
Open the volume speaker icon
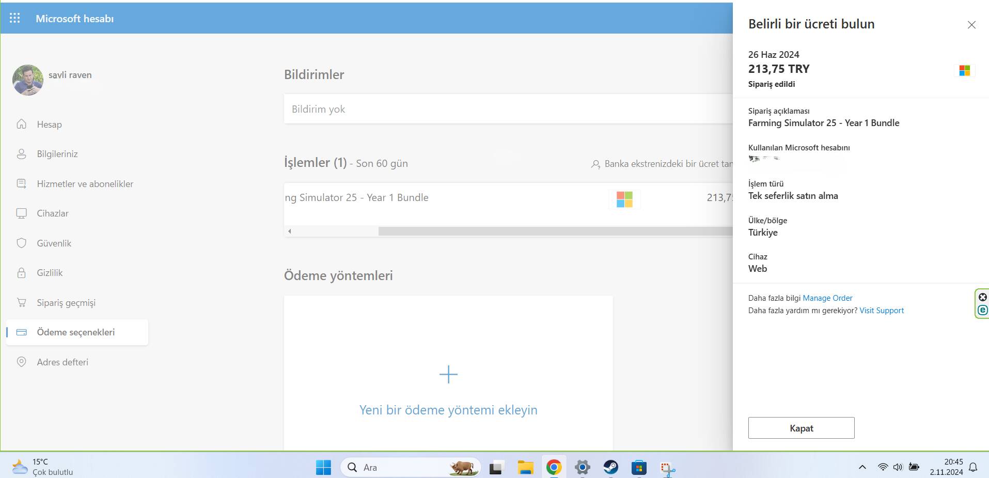click(898, 467)
